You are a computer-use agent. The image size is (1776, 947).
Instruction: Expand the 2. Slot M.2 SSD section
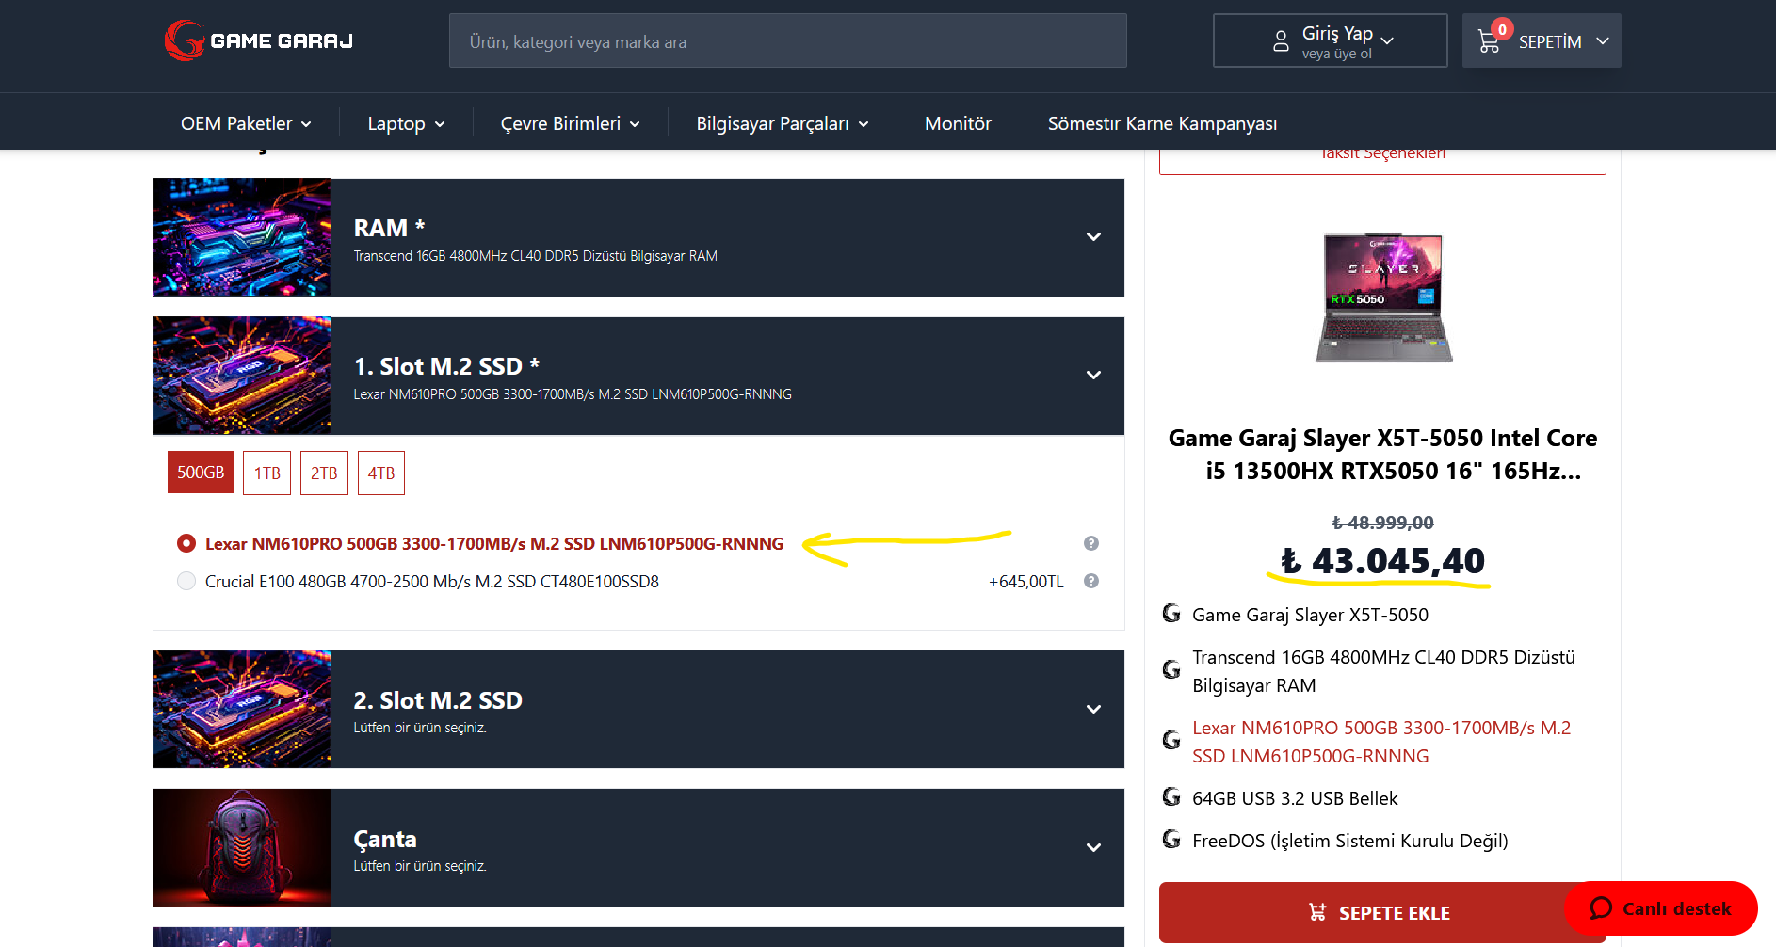[x=1093, y=709]
